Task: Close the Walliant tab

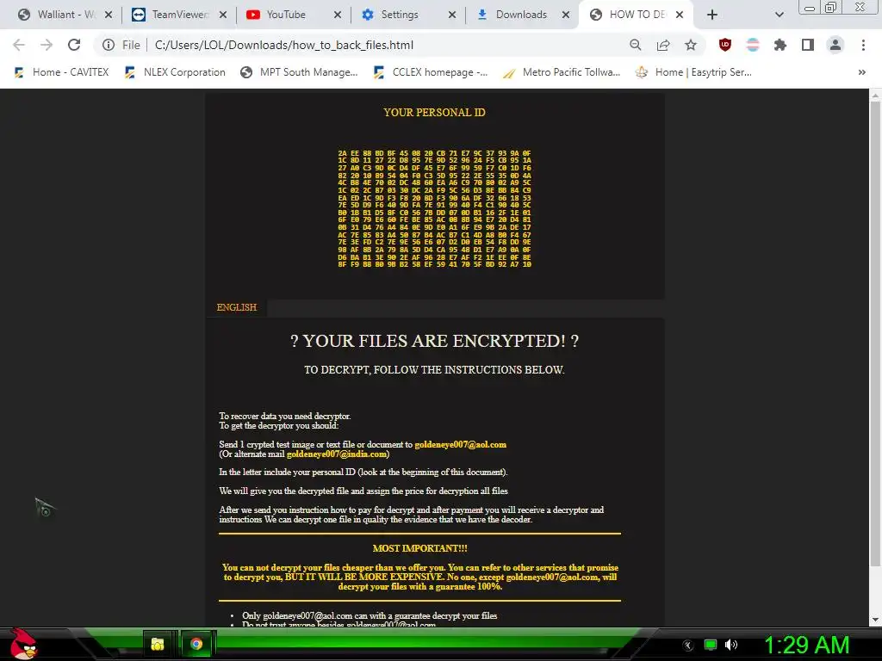Action: (109, 15)
